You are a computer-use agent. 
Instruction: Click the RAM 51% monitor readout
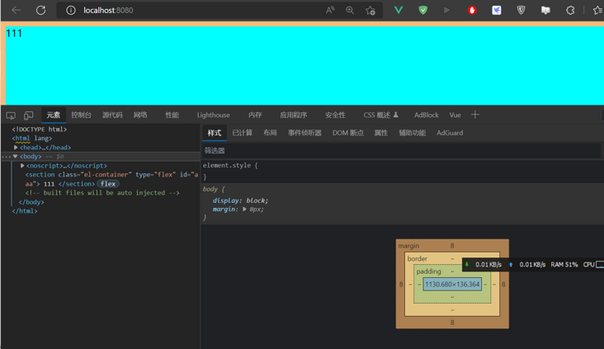(x=564, y=265)
